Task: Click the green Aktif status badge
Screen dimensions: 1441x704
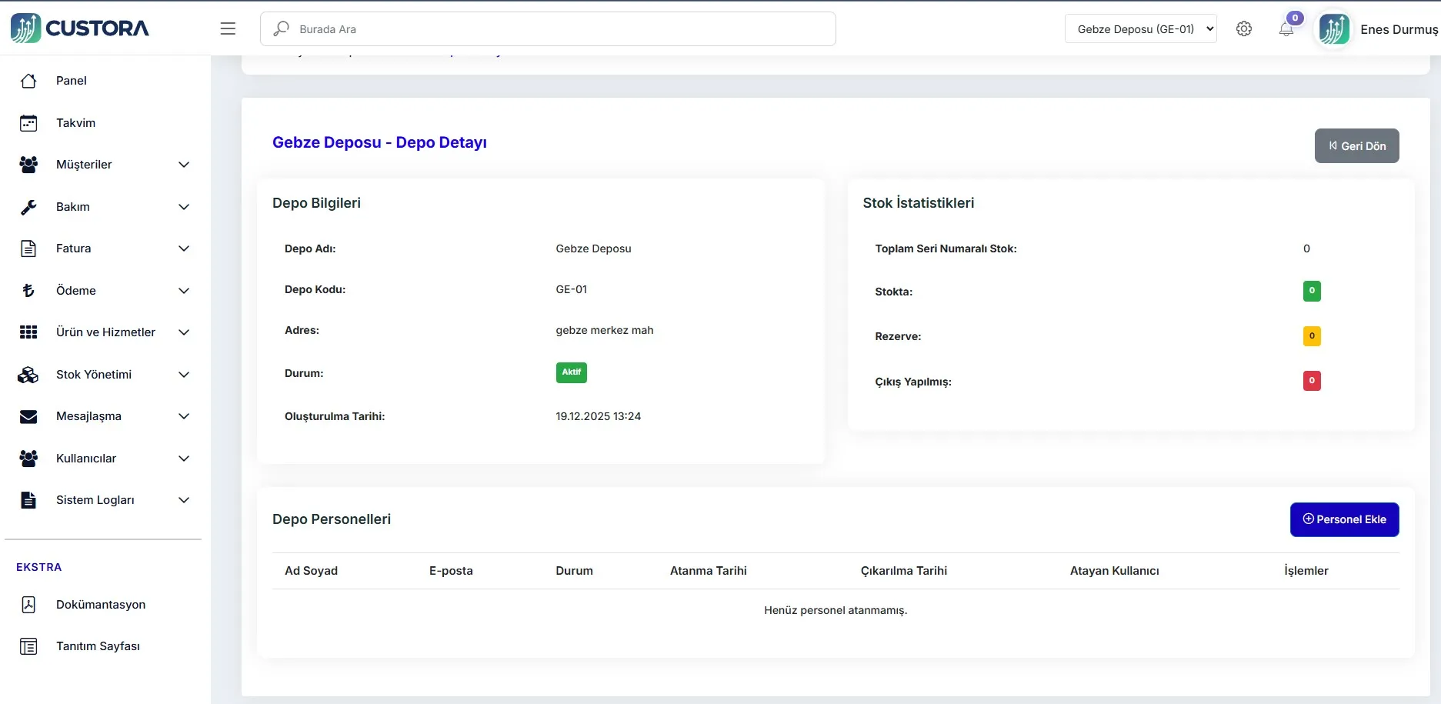Action: 571,372
